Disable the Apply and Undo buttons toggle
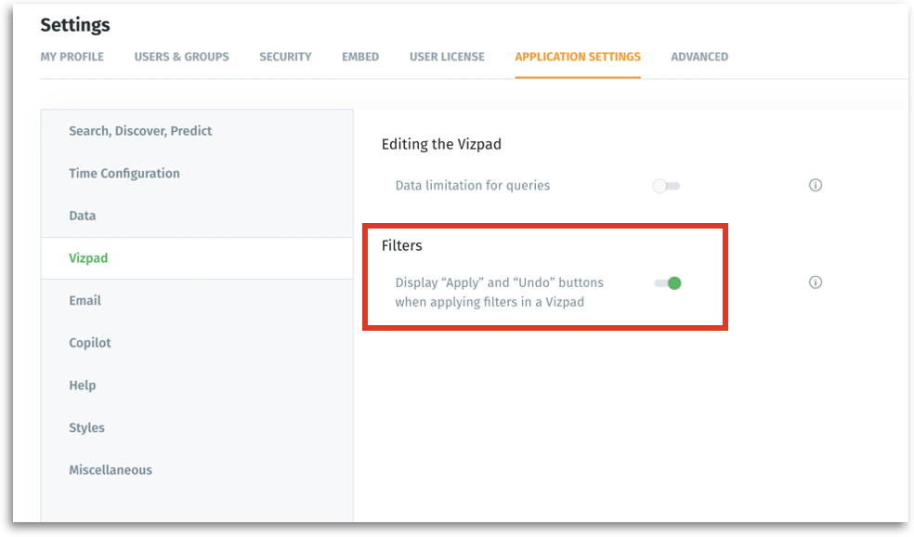This screenshot has height=537, width=914. tap(668, 283)
